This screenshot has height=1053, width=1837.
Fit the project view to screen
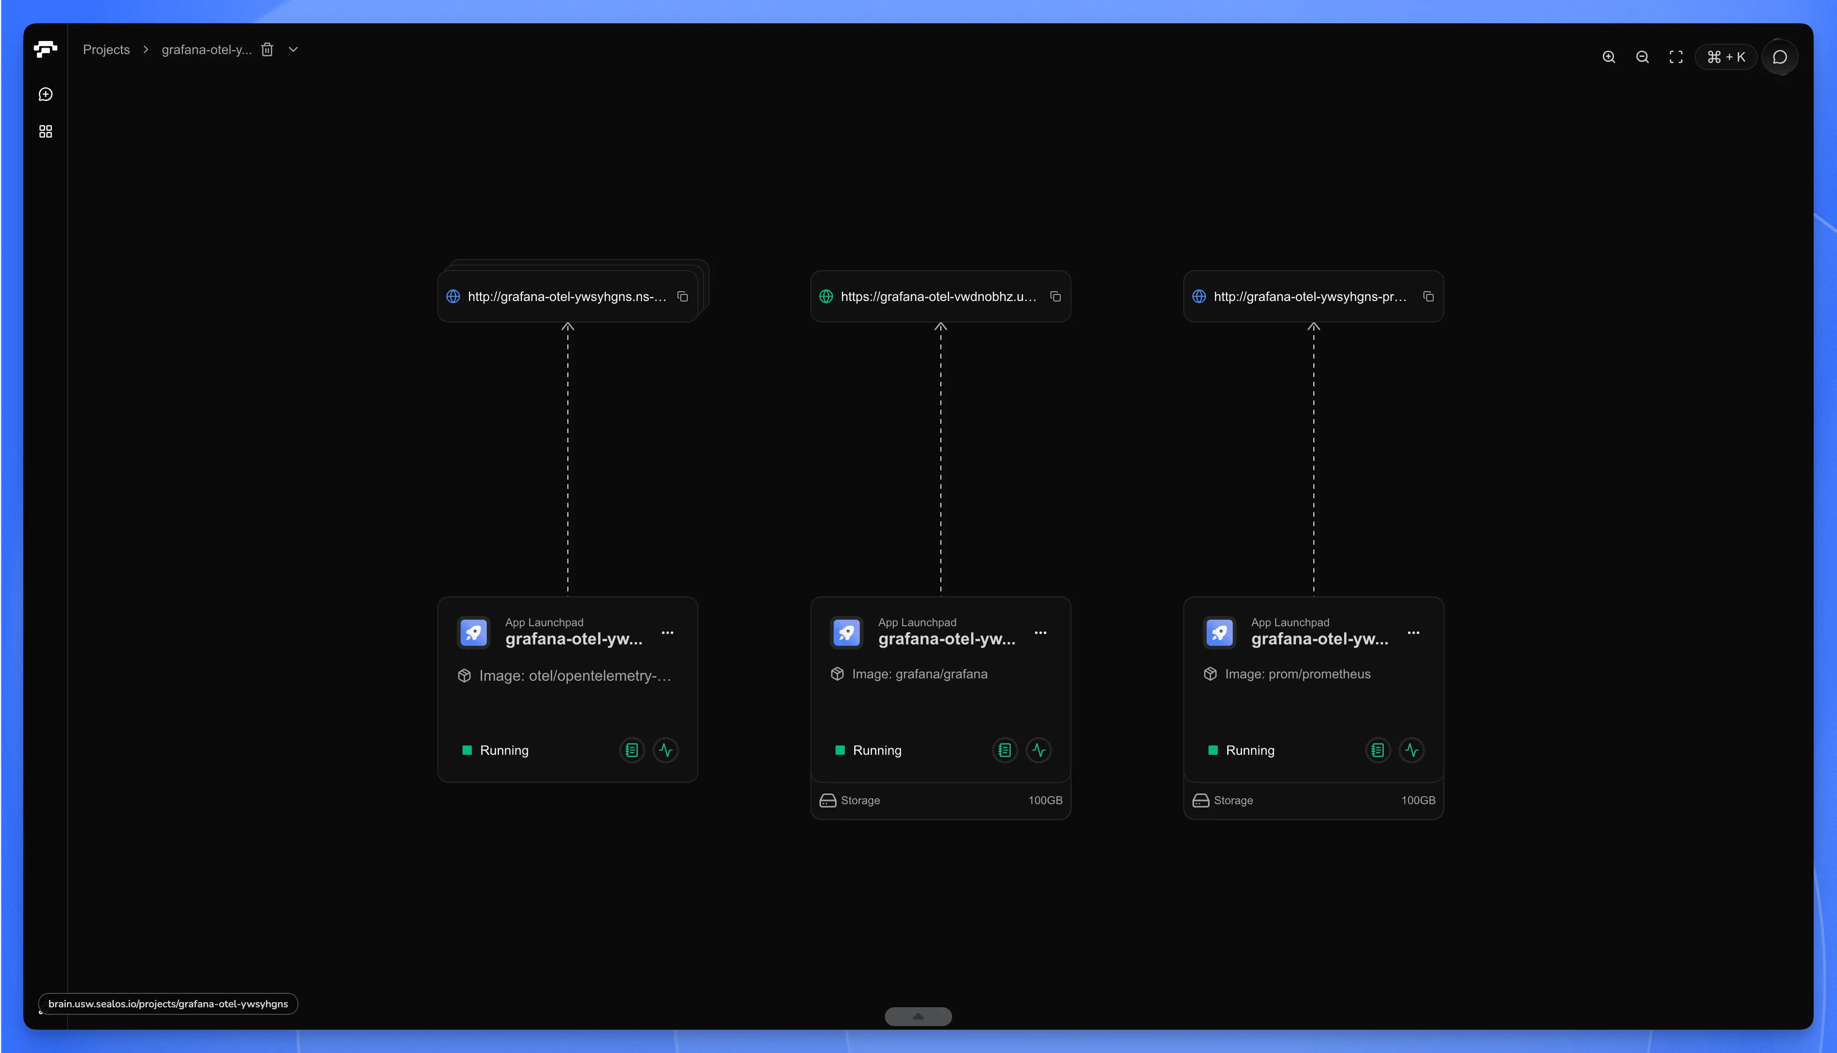[x=1676, y=56]
